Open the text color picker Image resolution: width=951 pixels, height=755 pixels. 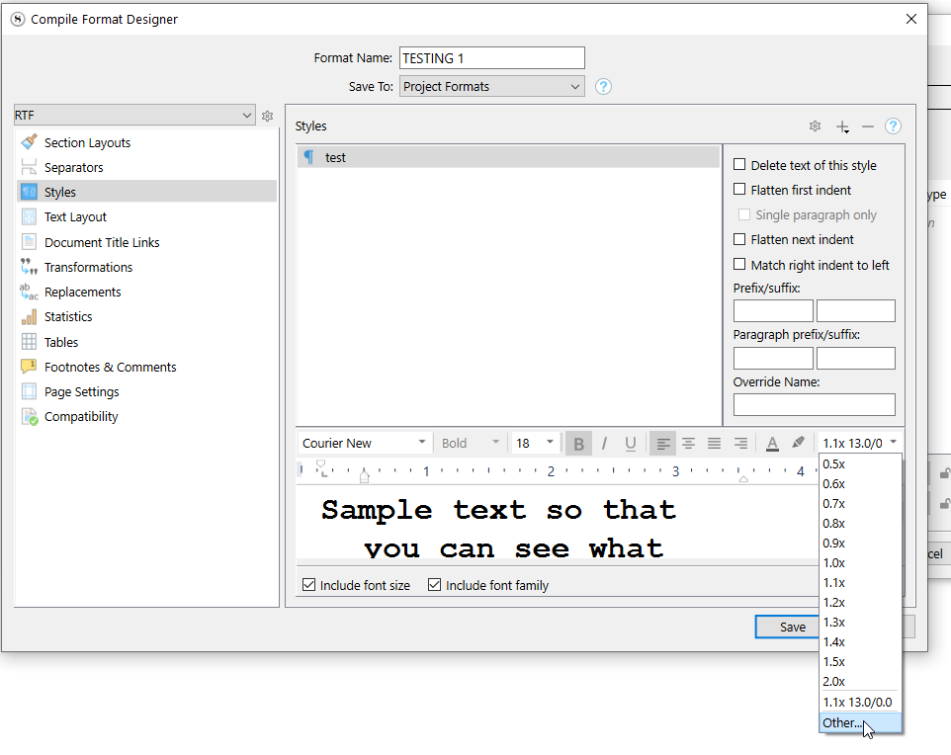tap(772, 444)
